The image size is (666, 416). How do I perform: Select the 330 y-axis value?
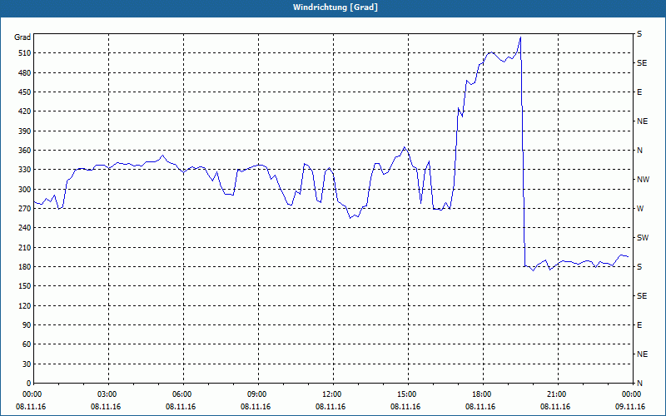click(25, 170)
